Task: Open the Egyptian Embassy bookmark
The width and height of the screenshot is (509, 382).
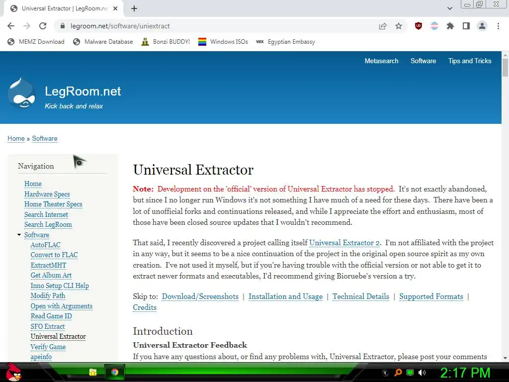Action: 285,42
